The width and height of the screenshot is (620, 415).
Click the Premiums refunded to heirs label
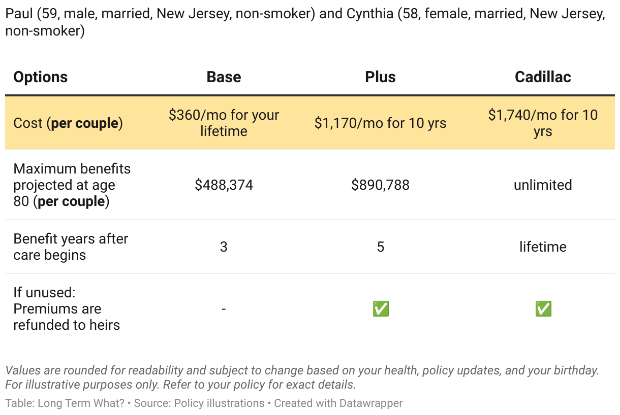click(67, 308)
